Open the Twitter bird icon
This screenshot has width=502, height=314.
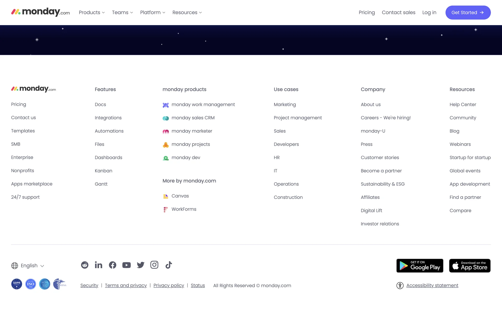coord(140,265)
